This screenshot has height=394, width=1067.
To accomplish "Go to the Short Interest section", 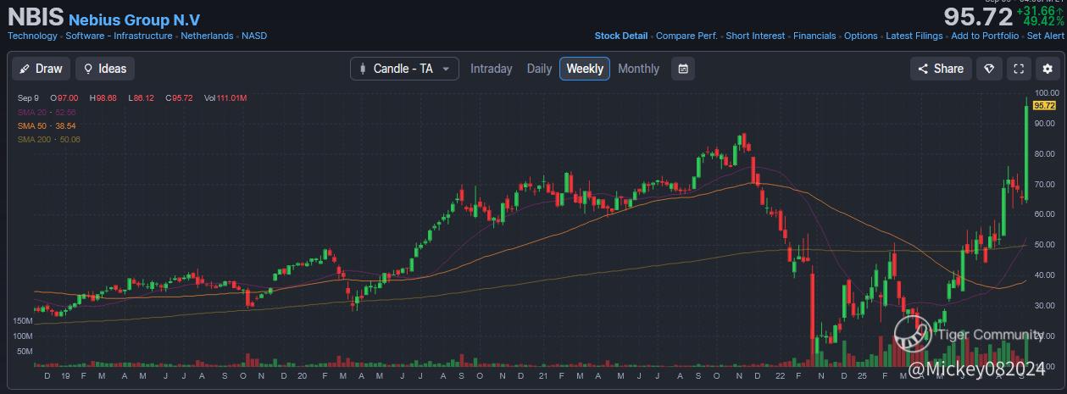I will coord(755,36).
